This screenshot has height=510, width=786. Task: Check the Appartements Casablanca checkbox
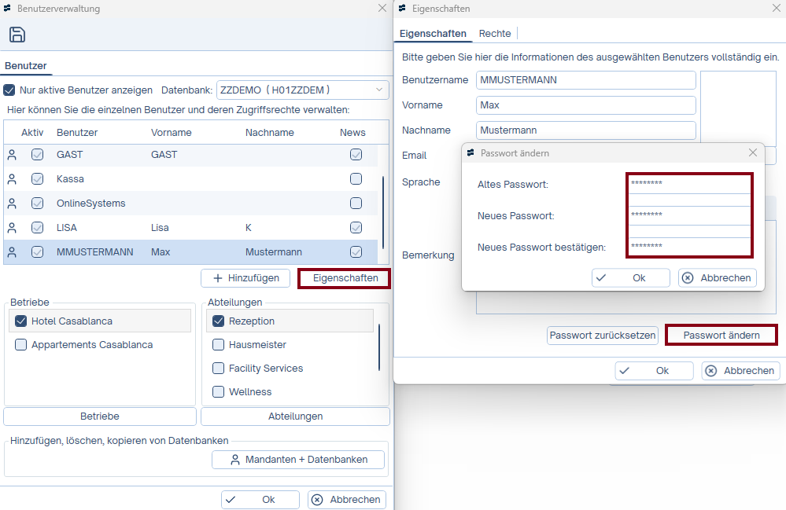(21, 345)
